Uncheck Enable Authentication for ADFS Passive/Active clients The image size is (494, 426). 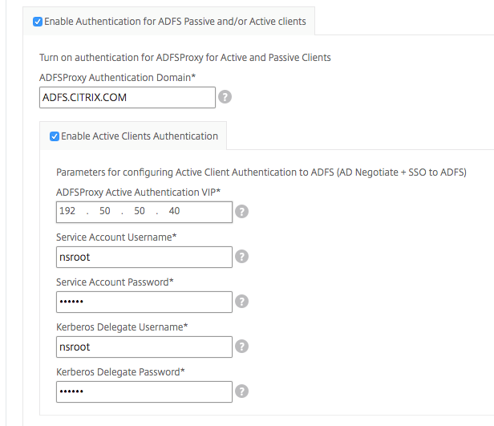pyautogui.click(x=38, y=22)
